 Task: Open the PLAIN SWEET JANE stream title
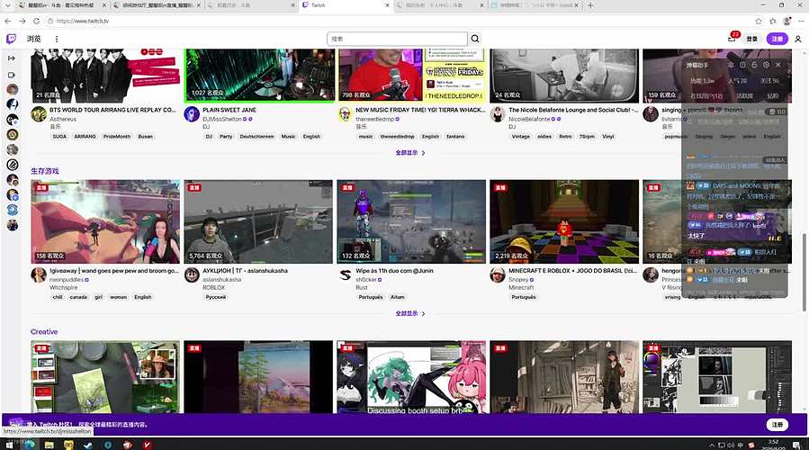229,110
